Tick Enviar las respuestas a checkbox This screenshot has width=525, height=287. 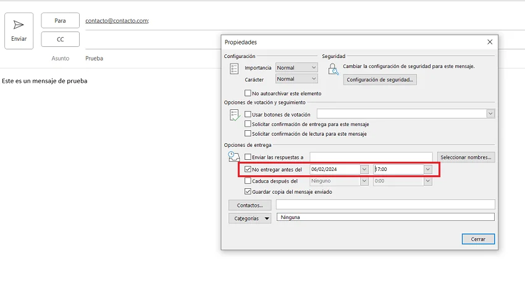(x=248, y=157)
